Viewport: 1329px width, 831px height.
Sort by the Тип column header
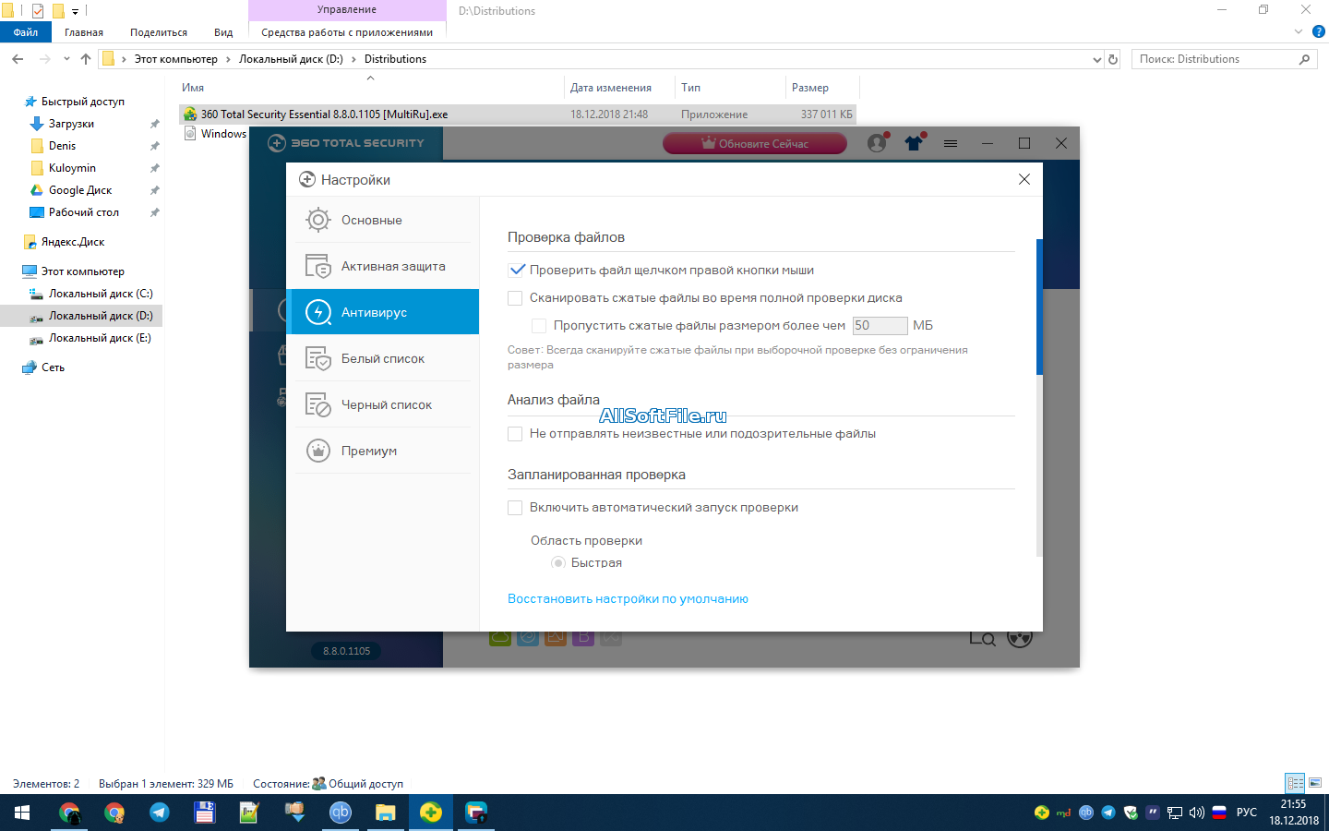(691, 88)
